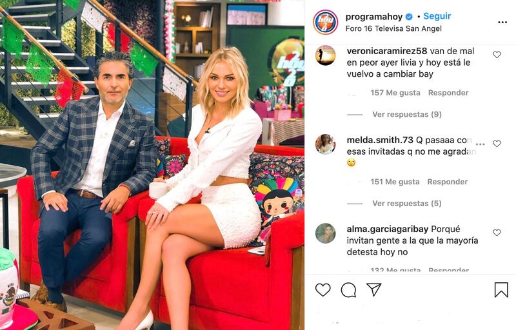
Task: Open melda.smith.73's avatar picture
Action: 326,144
